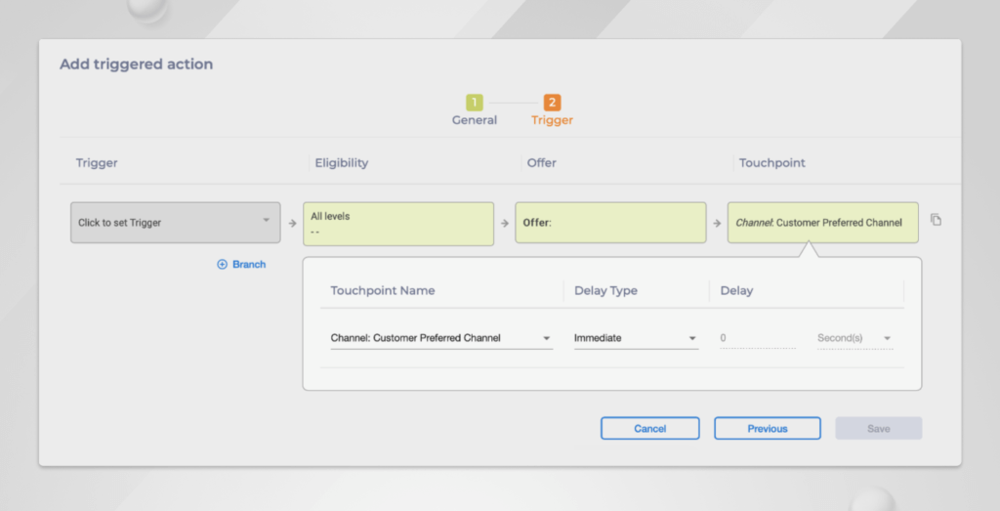This screenshot has width=1000, height=511.
Task: Click the Delay value input field
Action: (x=757, y=338)
